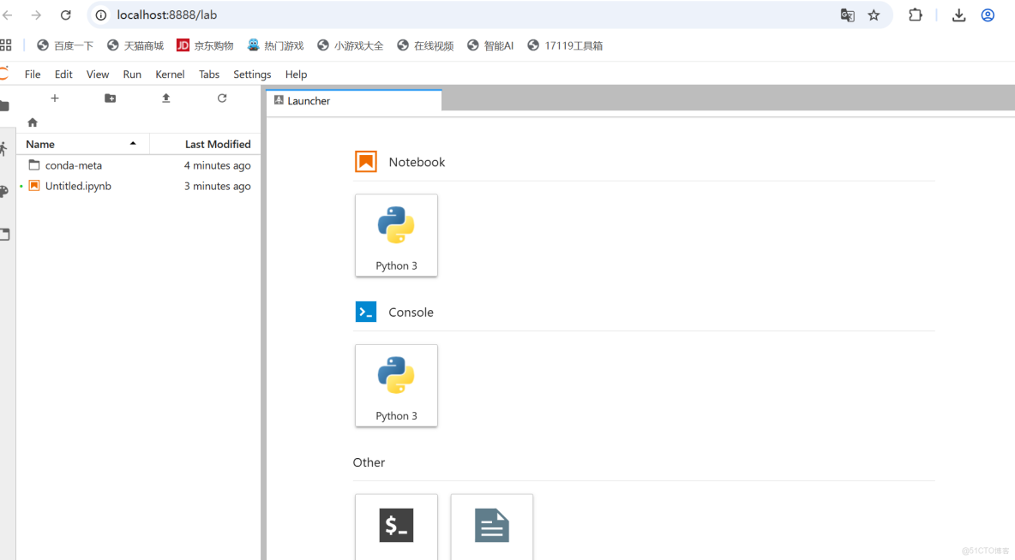Open the 小游戏大全 bookmark
The height and width of the screenshot is (560, 1015).
(x=351, y=45)
